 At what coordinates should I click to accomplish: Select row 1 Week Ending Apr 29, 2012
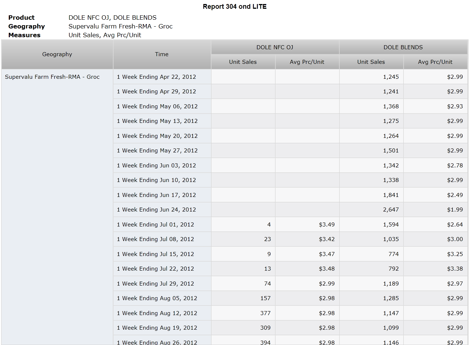(x=162, y=92)
